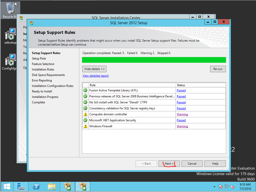
Task: Select Installation Progress step
Action: (x=45, y=97)
